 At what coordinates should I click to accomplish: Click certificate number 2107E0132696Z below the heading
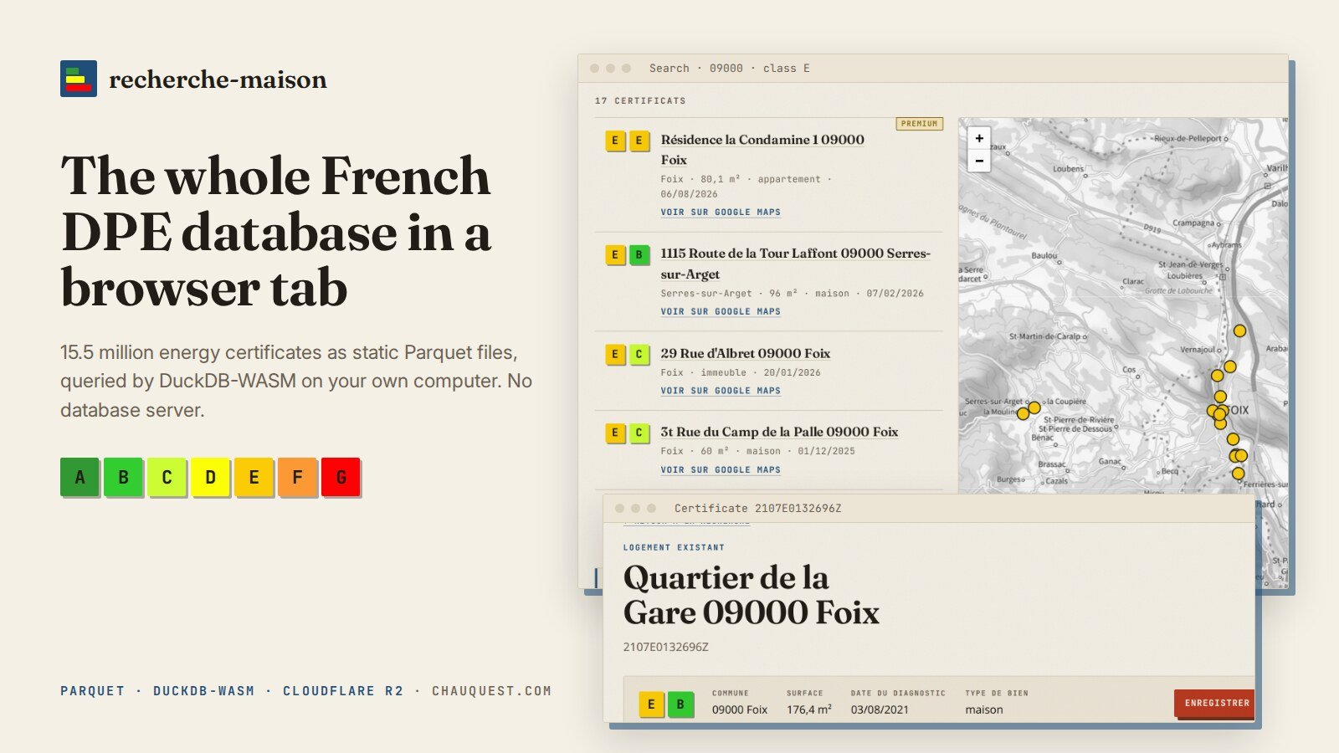665,647
